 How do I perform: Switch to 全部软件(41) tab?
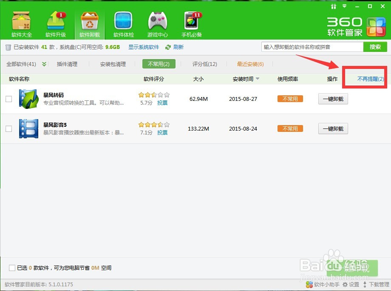(21, 64)
